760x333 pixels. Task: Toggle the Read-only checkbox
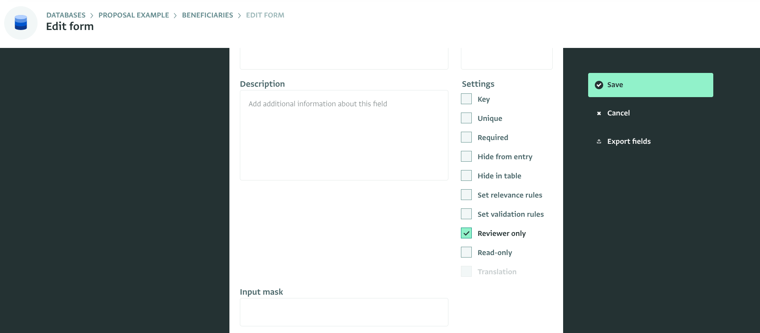466,252
